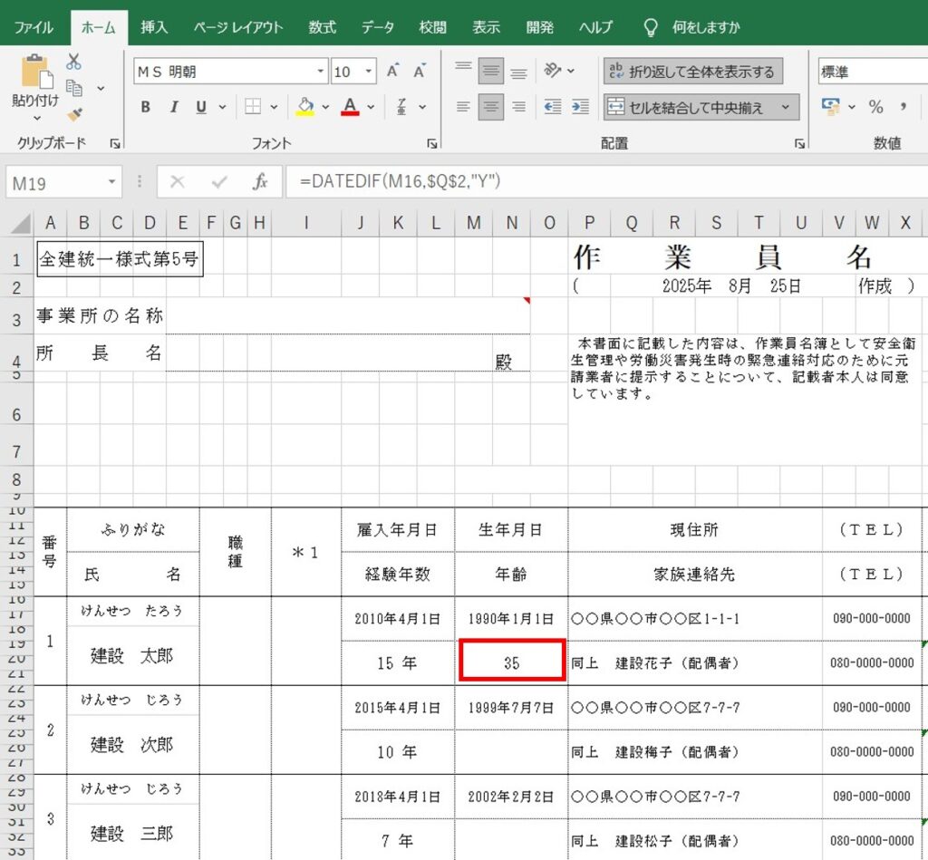Select the Format Painter brush
This screenshot has height=860, width=928.
(x=74, y=113)
